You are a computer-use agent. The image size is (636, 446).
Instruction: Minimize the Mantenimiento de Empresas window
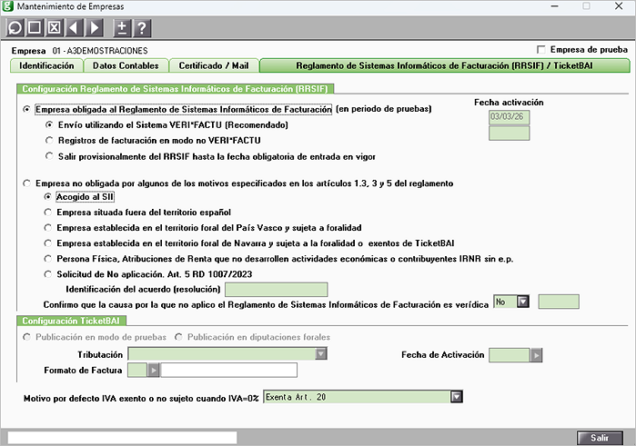[555, 6]
